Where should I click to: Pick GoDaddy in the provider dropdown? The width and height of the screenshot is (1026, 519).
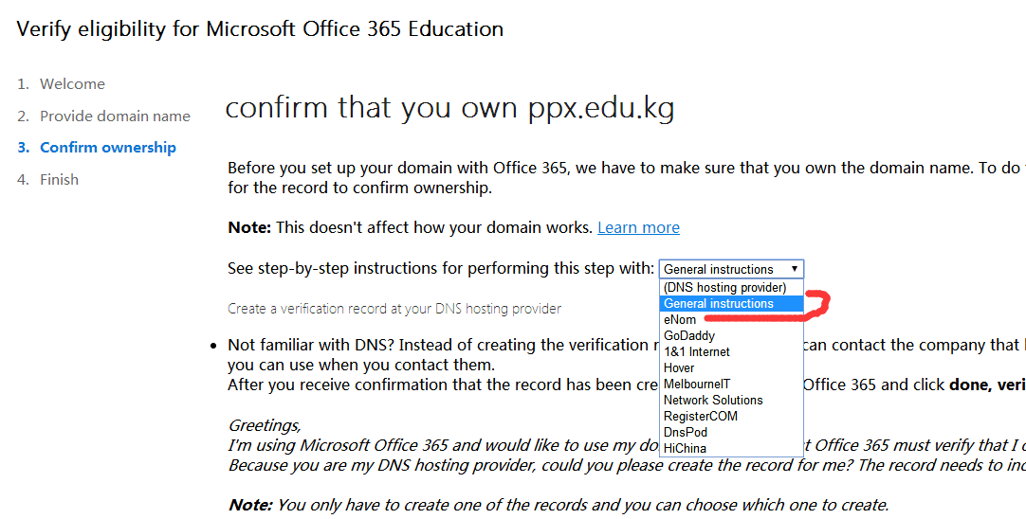(x=689, y=335)
